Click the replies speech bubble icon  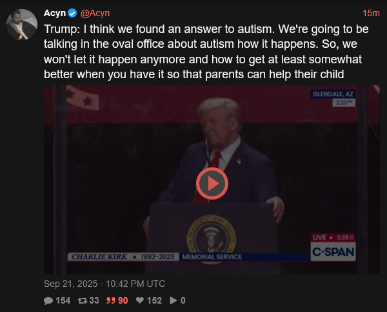(x=48, y=300)
